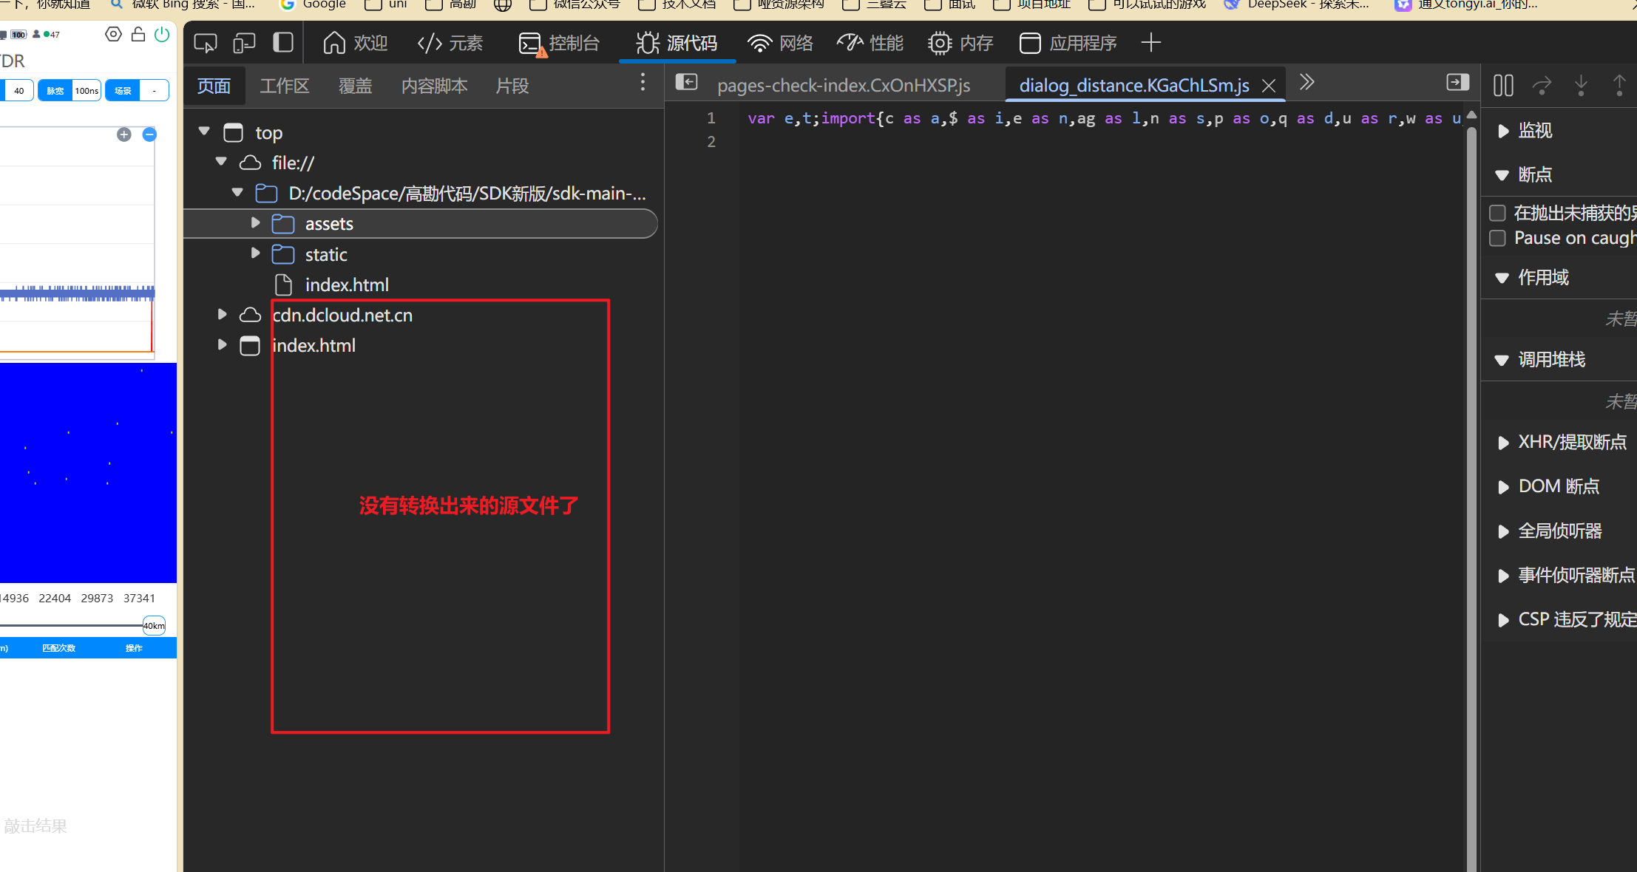Viewport: 1637px width, 872px height.
Task: Click the step into arrow icon
Action: 1581,86
